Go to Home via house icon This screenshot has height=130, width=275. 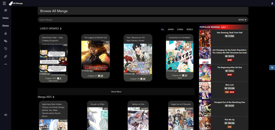click(6, 10)
